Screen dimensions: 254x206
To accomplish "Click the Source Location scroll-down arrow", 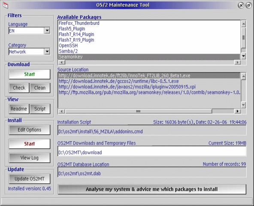I will coord(243,105).
